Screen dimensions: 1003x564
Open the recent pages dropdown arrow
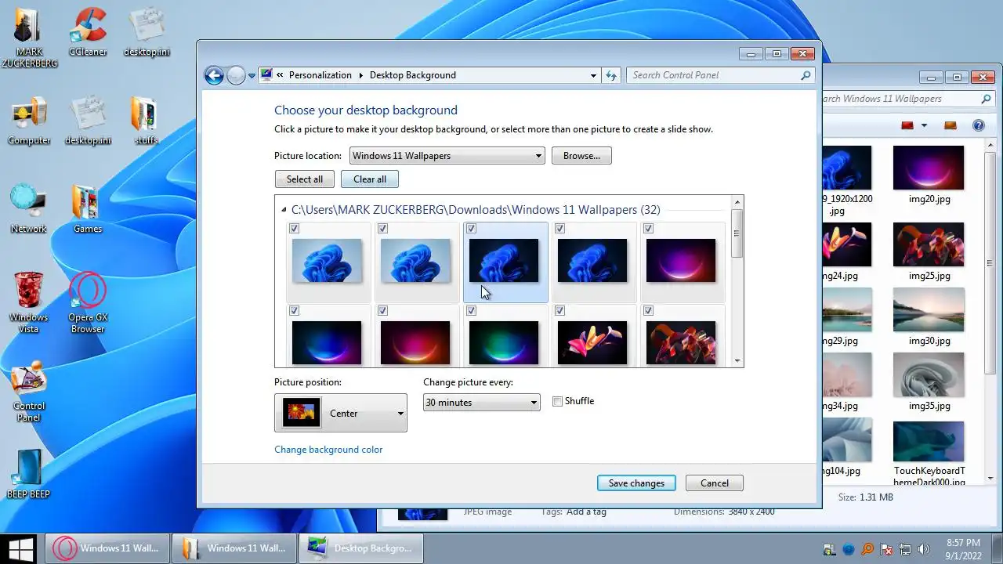[252, 76]
